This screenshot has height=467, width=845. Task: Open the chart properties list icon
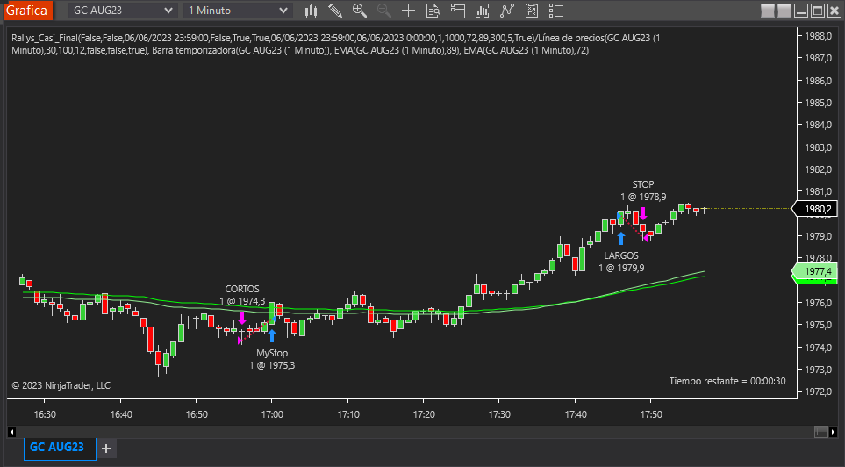(556, 11)
